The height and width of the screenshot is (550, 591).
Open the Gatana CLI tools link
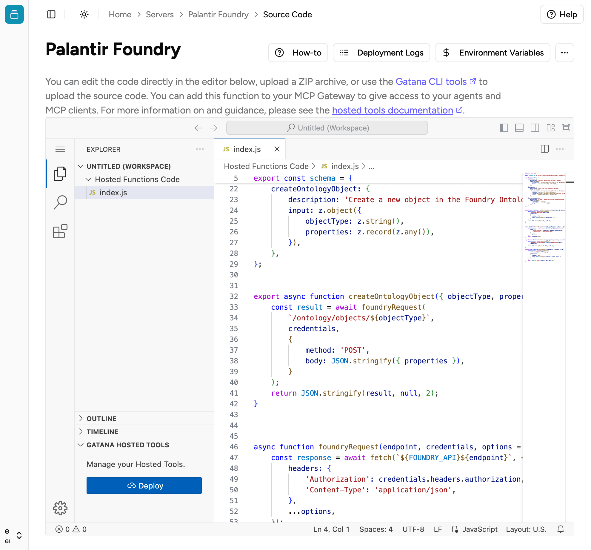point(431,82)
